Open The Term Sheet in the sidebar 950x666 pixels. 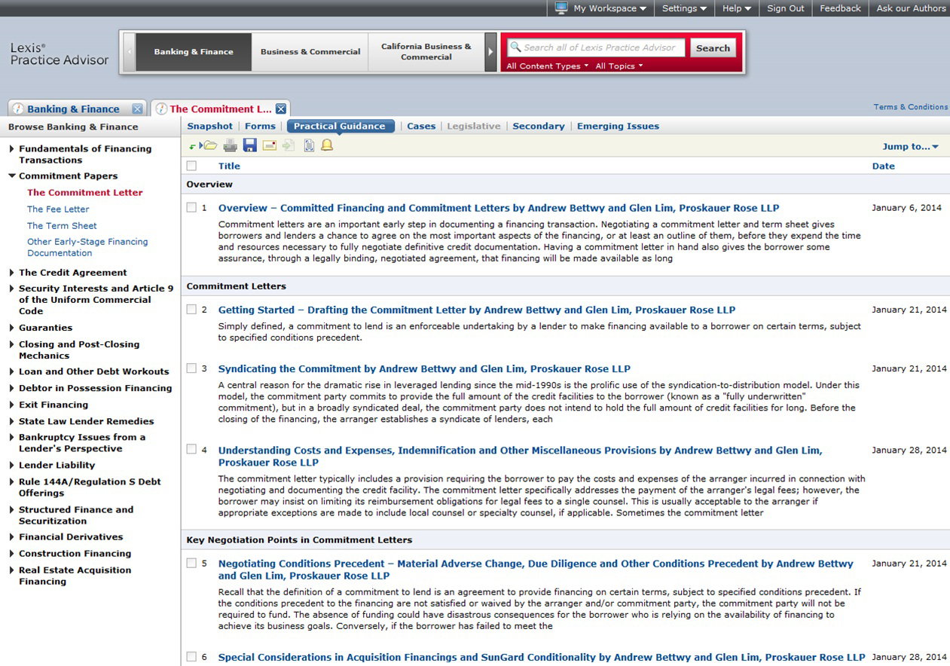pyautogui.click(x=62, y=226)
